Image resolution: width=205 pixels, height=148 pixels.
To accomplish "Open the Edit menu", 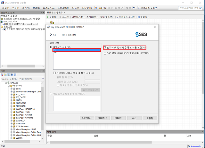I will tap(16, 8).
